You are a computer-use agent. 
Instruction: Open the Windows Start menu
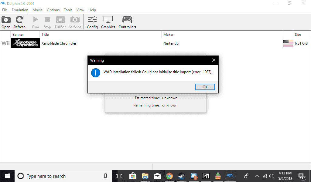[7, 176]
